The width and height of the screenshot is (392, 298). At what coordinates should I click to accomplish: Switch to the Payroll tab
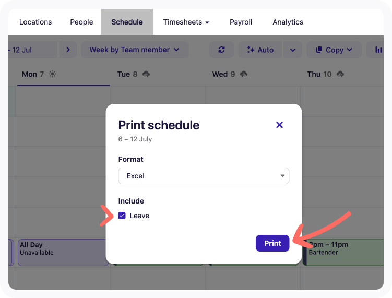coord(241,22)
